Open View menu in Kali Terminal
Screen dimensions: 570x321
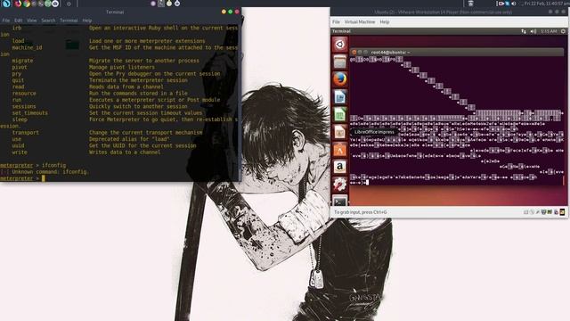(32, 21)
